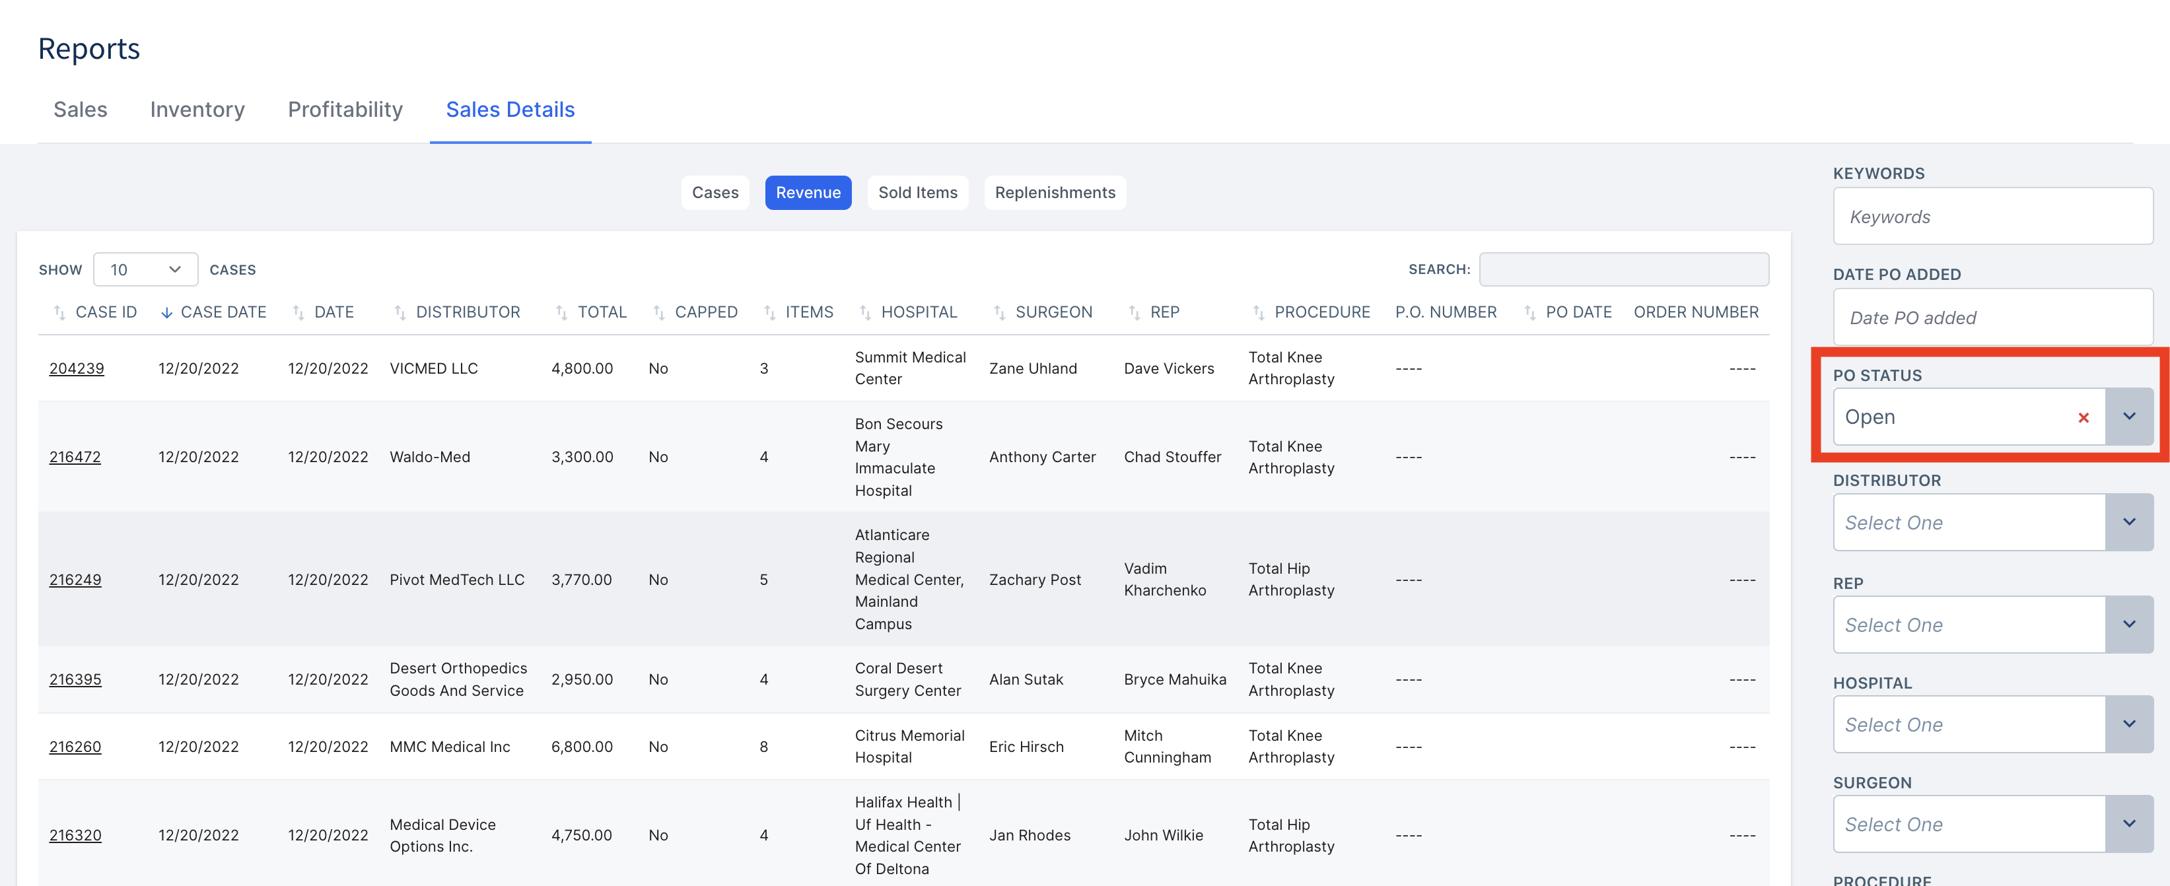Screen dimensions: 2170x886
Task: Sort table by CASE ID column
Action: pyautogui.click(x=94, y=312)
